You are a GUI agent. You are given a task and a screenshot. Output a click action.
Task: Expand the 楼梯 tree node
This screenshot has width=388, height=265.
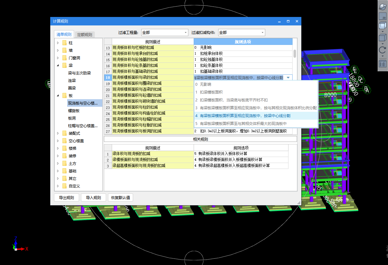coord(58,148)
